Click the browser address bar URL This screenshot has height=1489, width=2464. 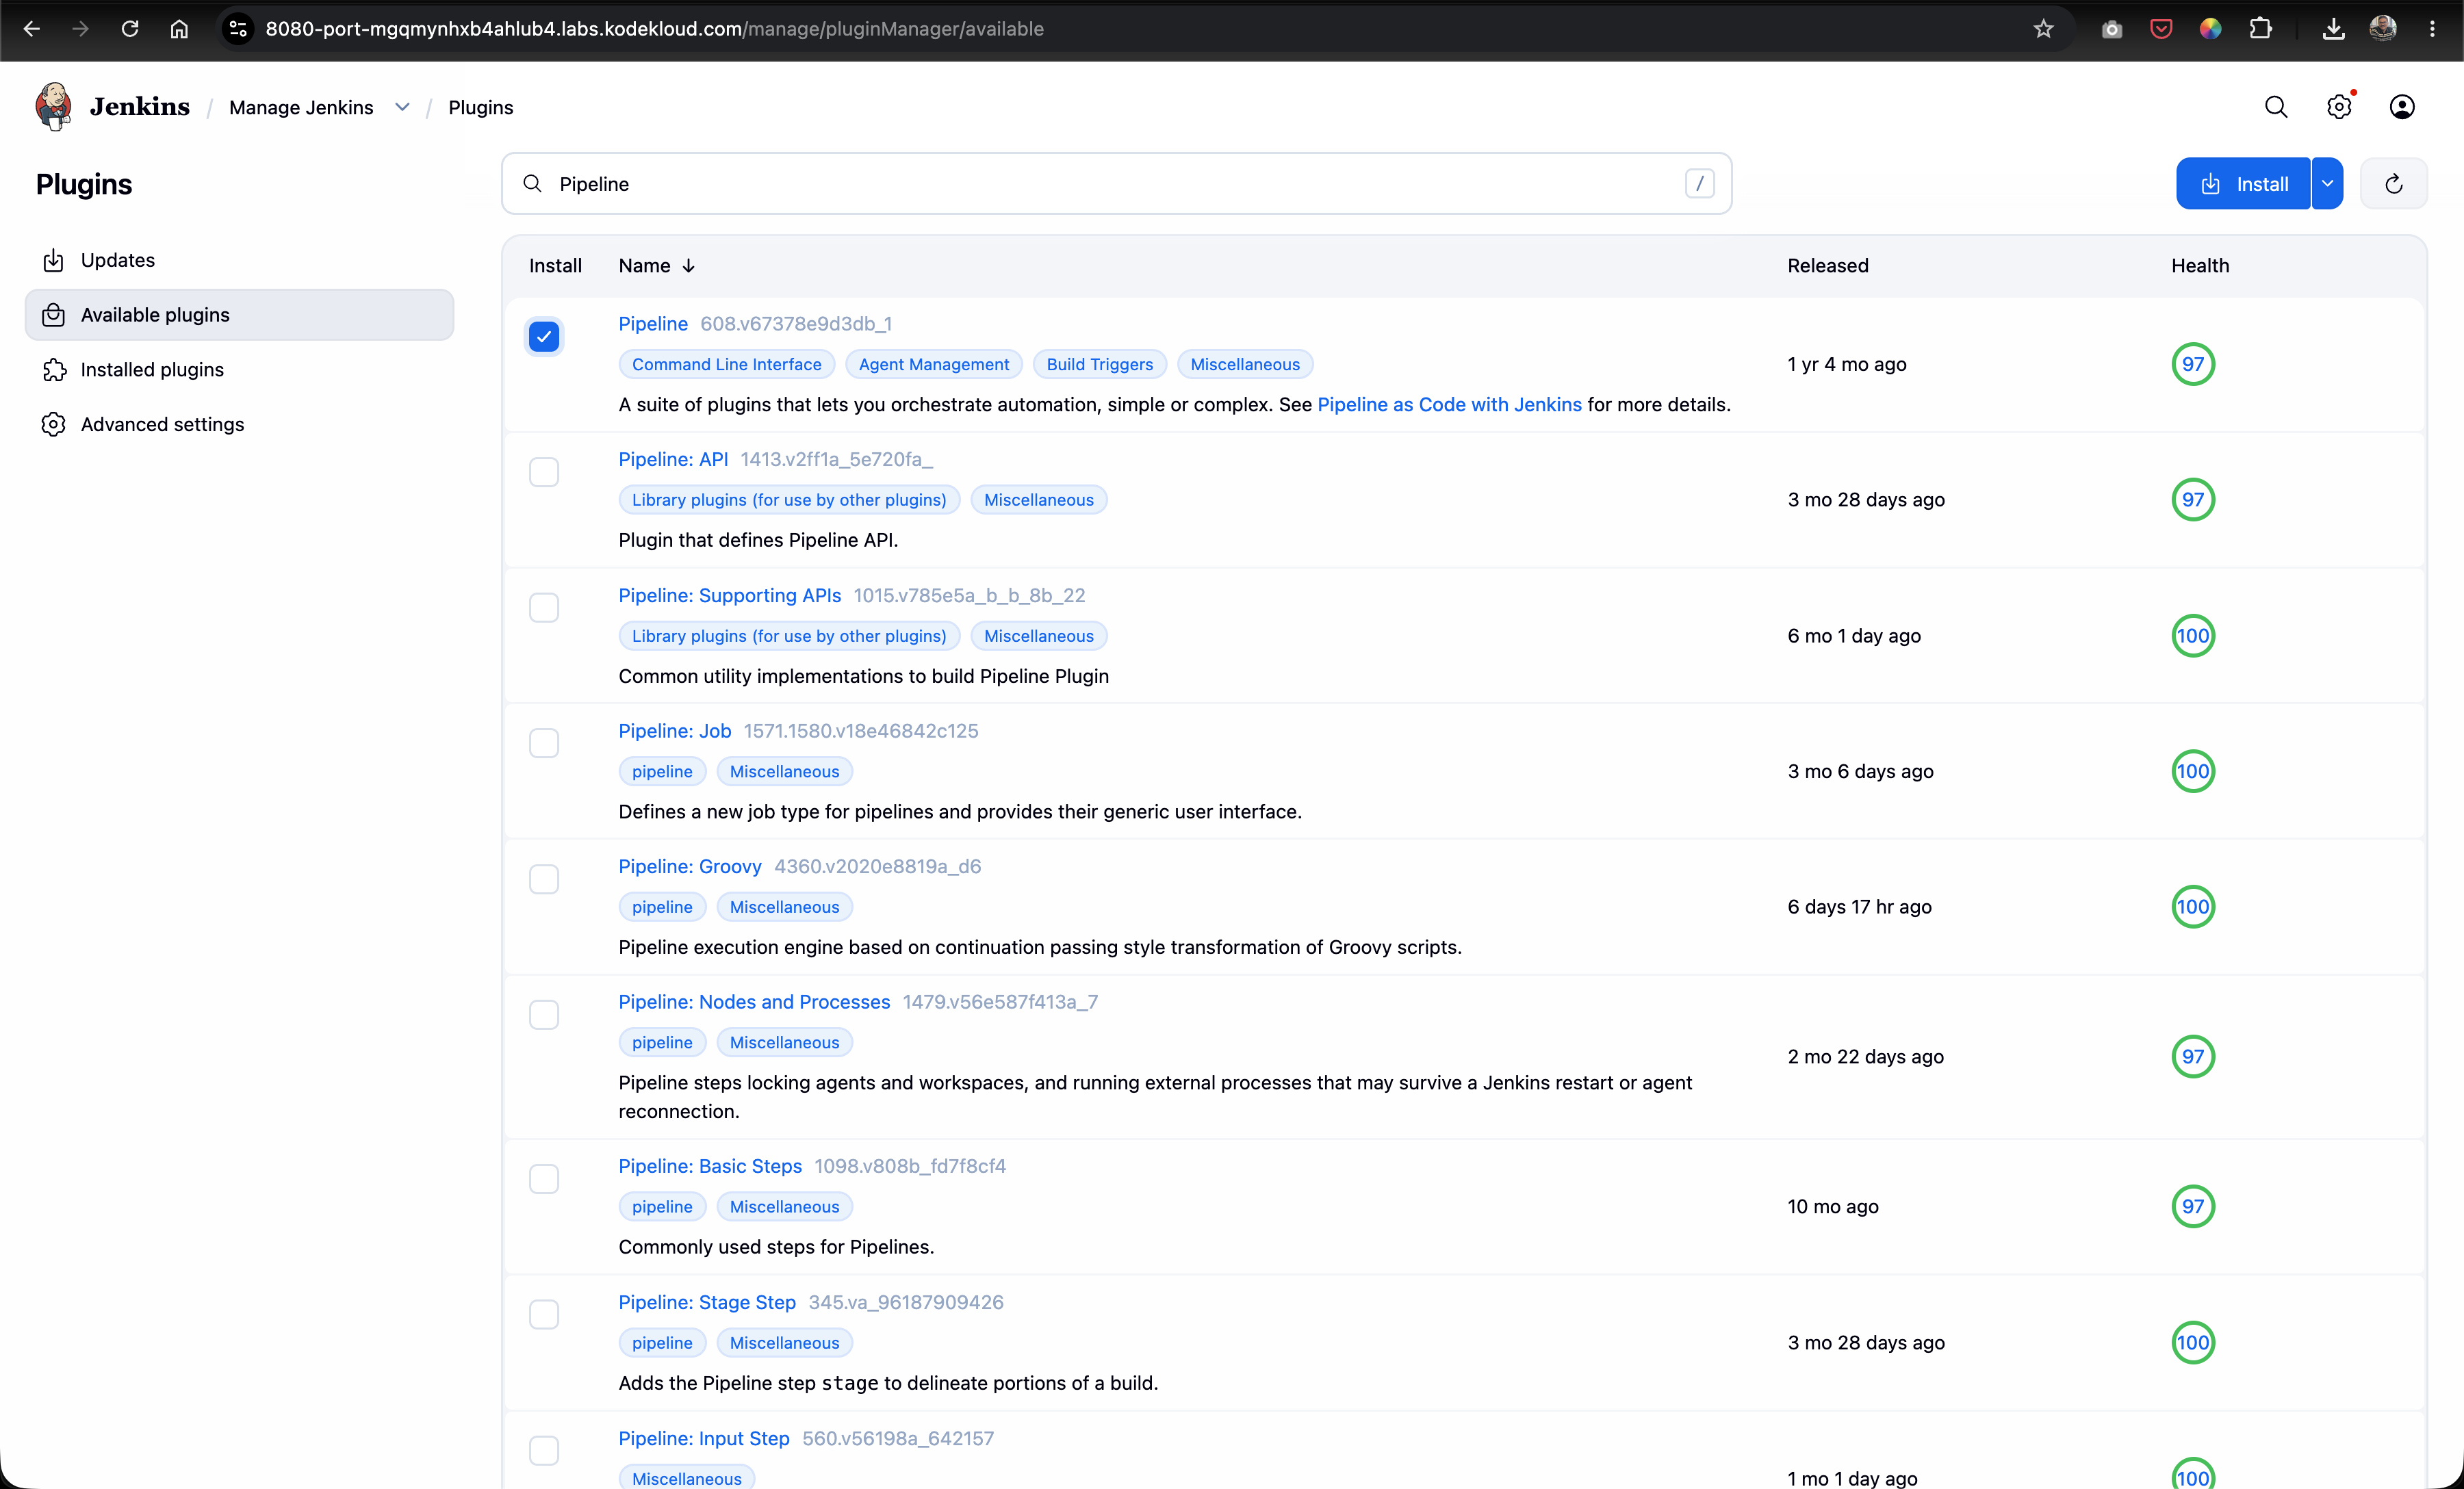click(654, 29)
